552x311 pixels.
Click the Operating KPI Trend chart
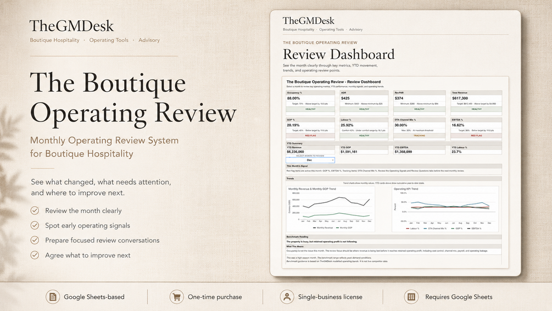click(x=445, y=209)
